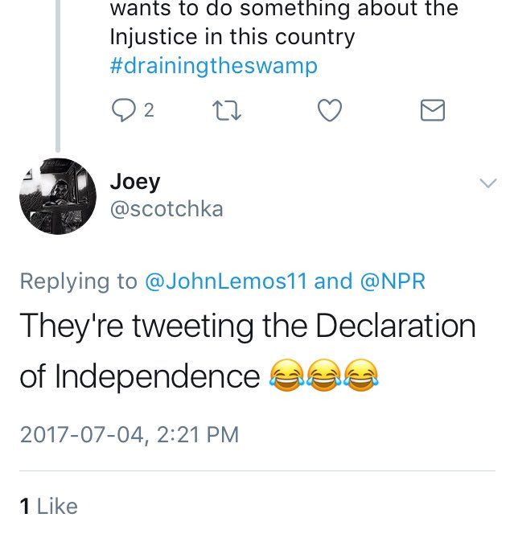Open the #drainingtheswamp hashtag
This screenshot has height=538, width=514.
213,66
